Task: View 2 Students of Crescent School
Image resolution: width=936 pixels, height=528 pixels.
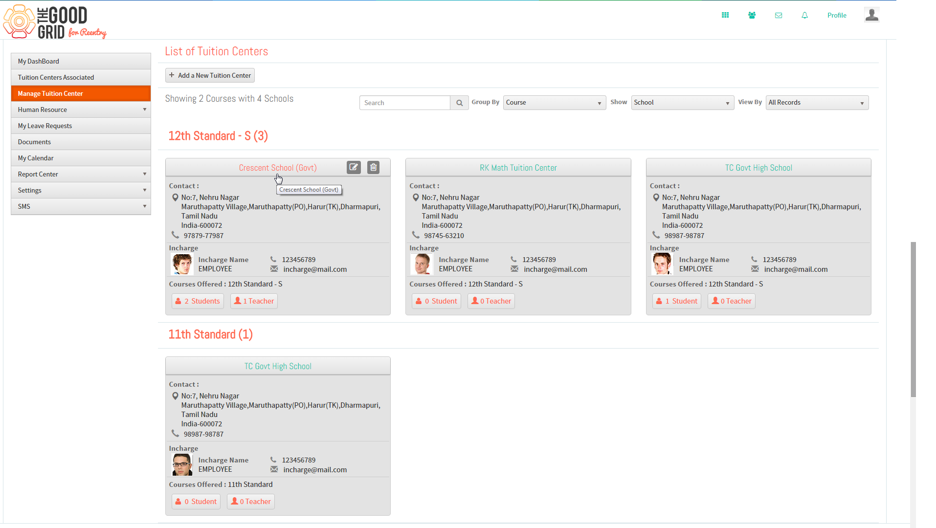Action: [x=198, y=301]
